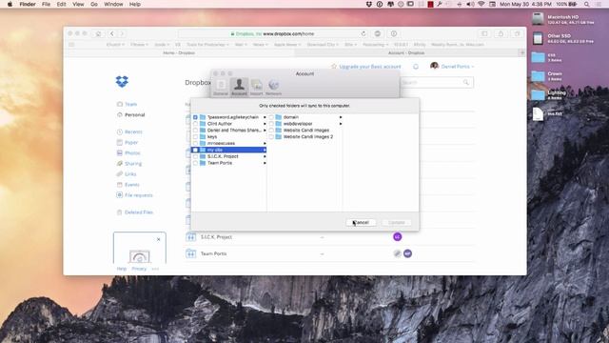Open the Recents link in the Dropbox sidebar
The width and height of the screenshot is (609, 343).
click(133, 131)
